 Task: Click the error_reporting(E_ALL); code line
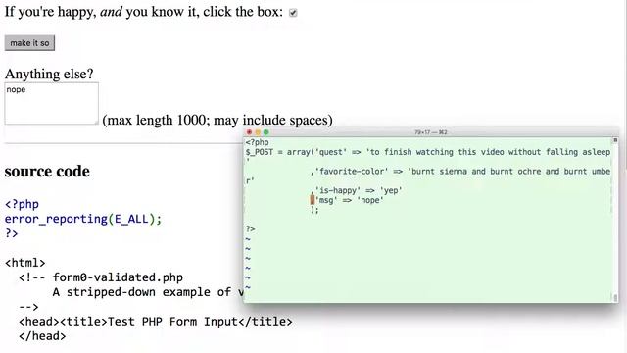coord(83,219)
